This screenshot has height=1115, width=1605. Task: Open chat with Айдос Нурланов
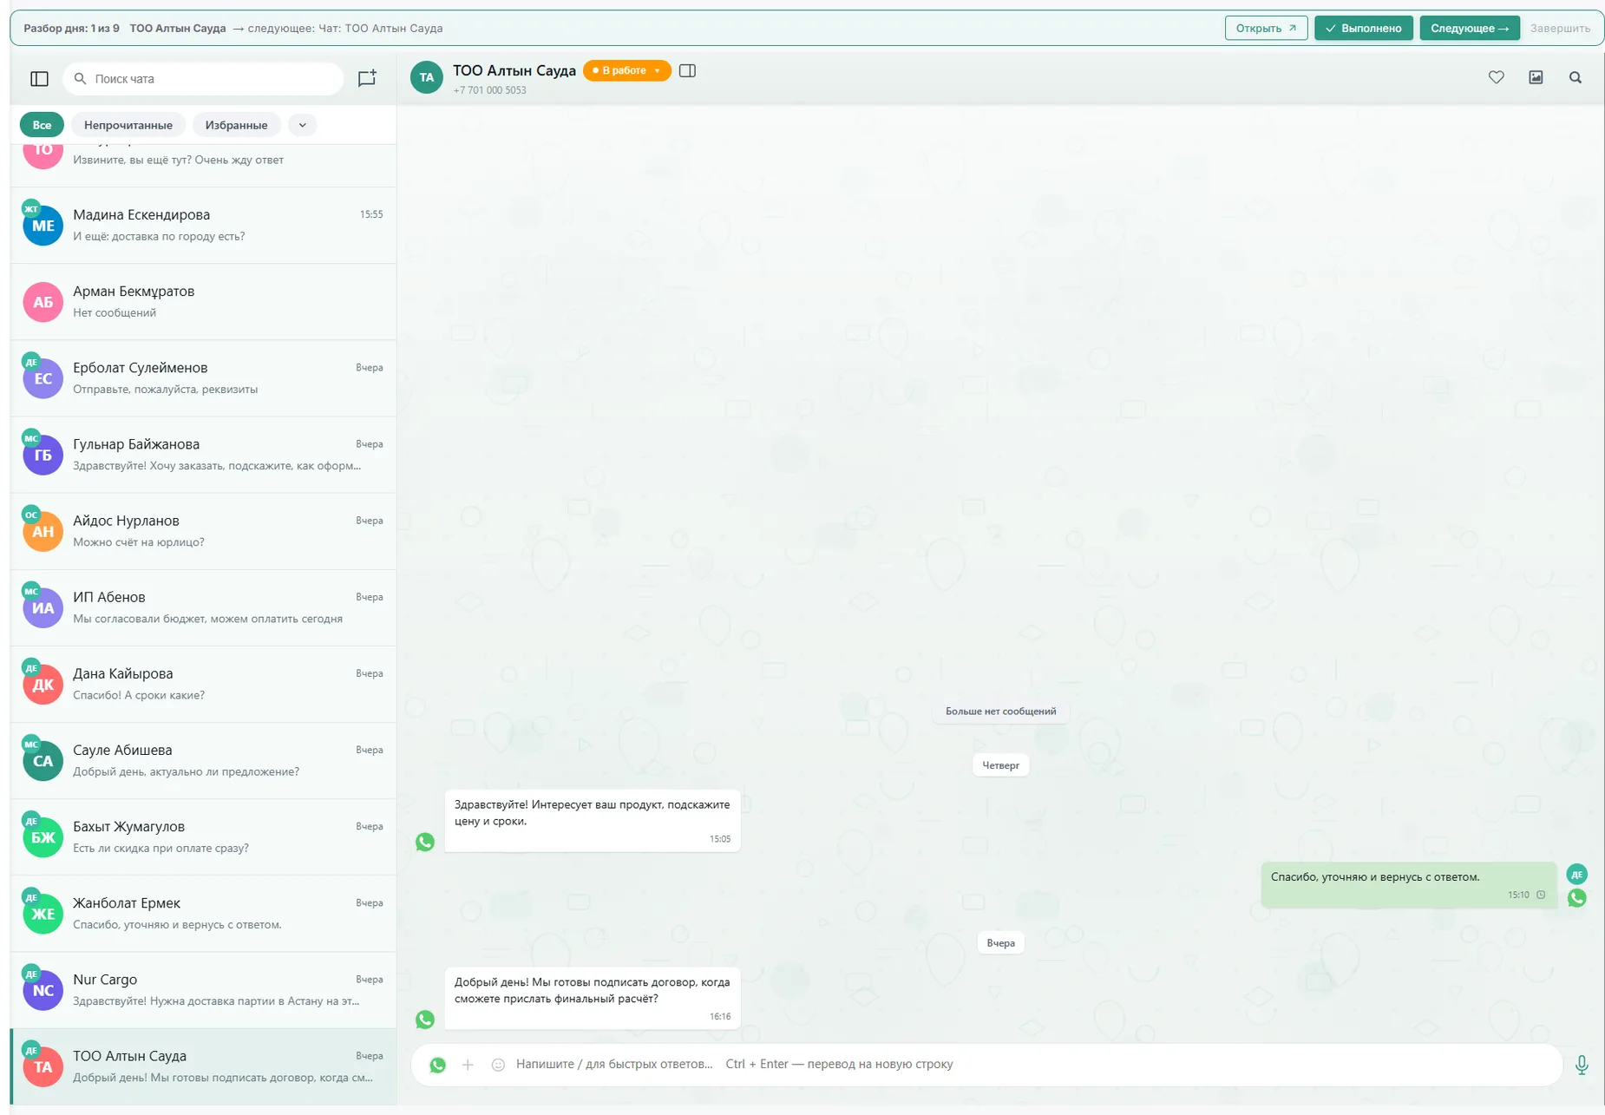[x=203, y=531]
